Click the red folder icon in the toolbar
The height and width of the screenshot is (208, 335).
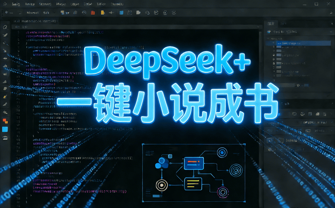coord(93,13)
